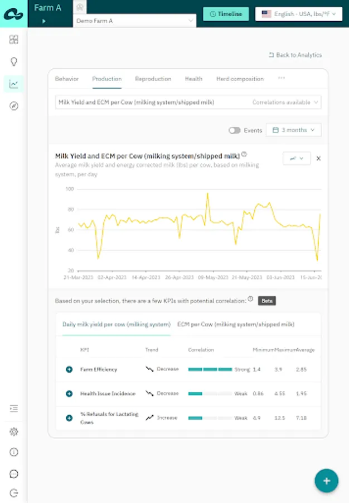Click the Farm Efficiency Strong correlation bar
The height and width of the screenshot is (503, 349).
(x=210, y=369)
